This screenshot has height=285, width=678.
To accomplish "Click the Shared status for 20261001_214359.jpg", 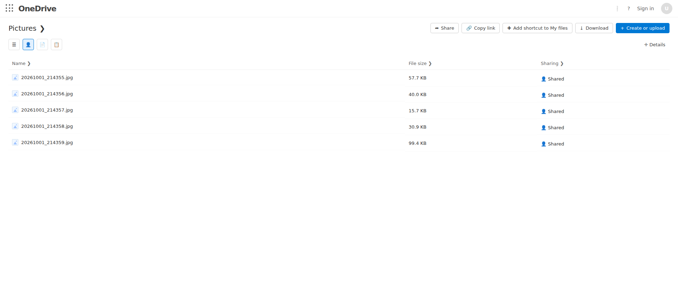I will (x=553, y=144).
